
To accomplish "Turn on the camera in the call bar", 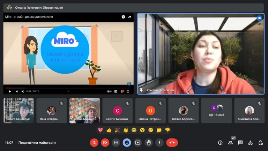I will click(x=105, y=143).
